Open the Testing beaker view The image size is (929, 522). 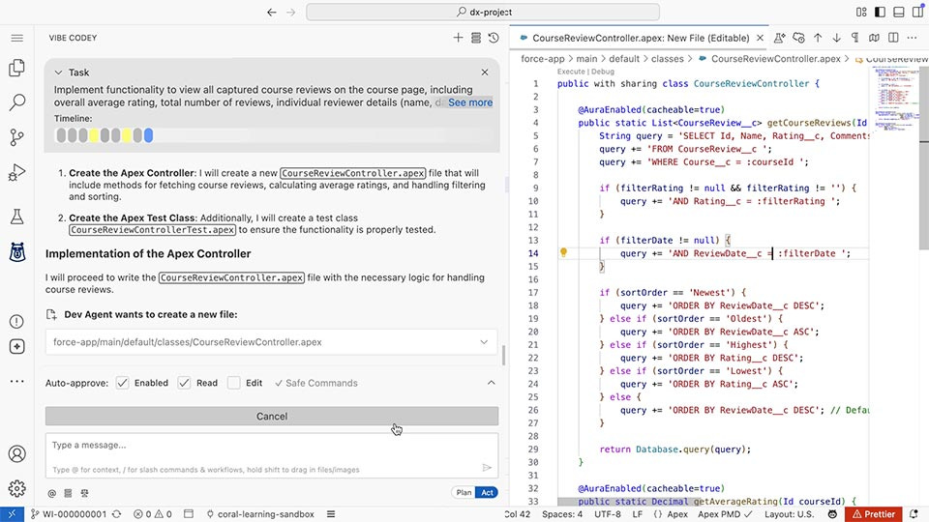(16, 217)
